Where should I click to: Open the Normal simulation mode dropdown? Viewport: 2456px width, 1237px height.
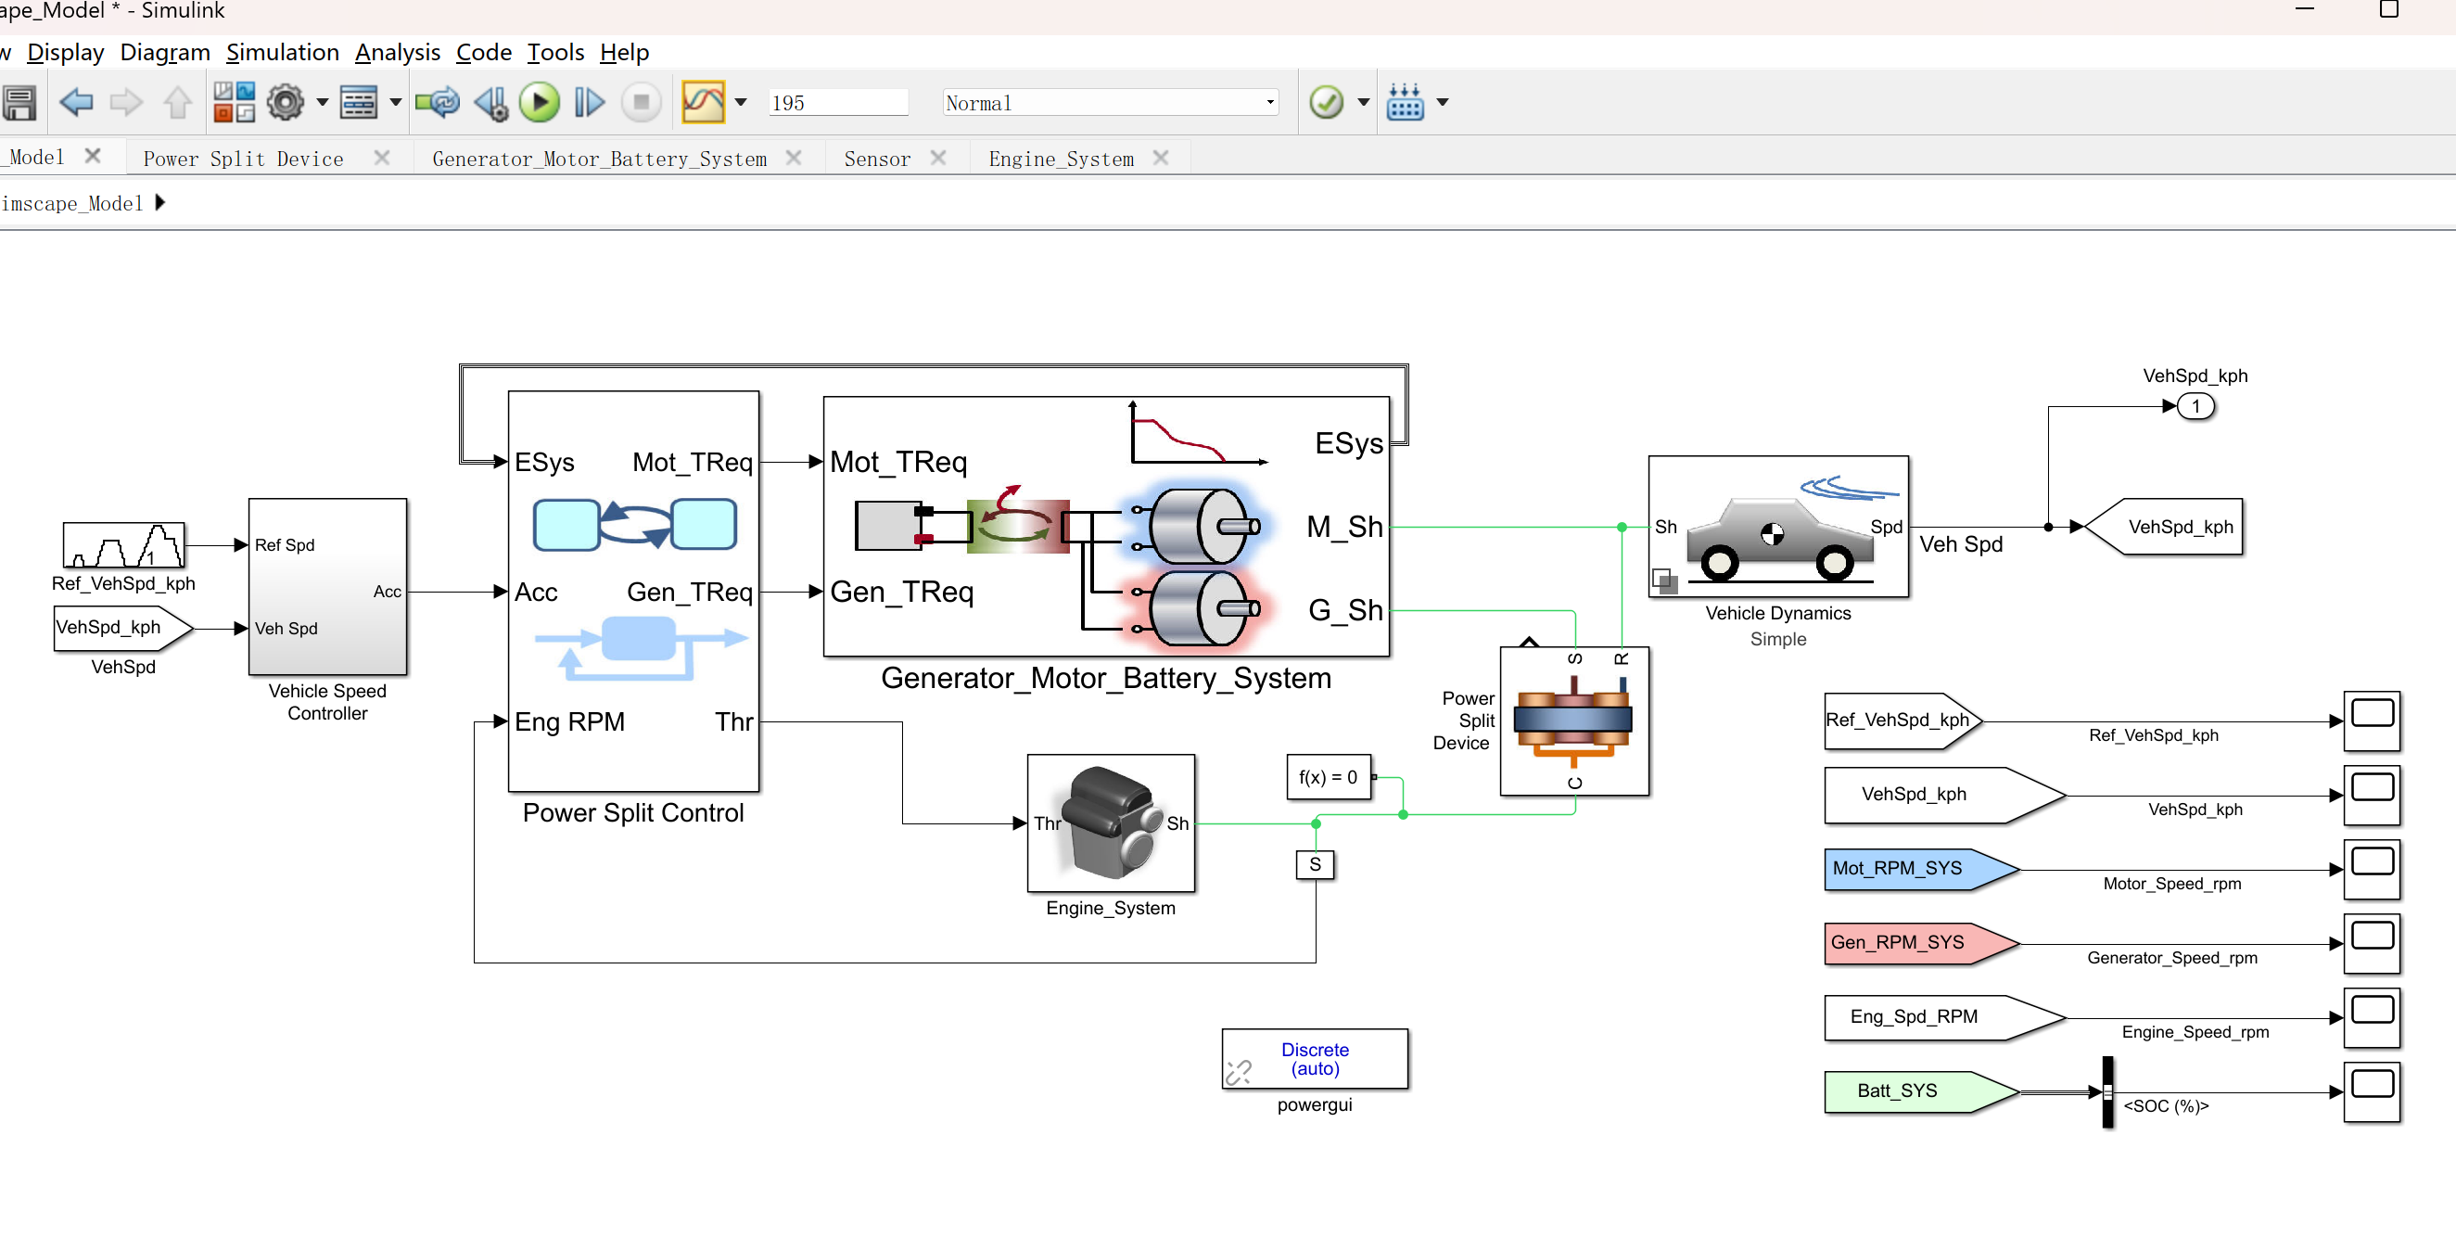click(x=1269, y=102)
